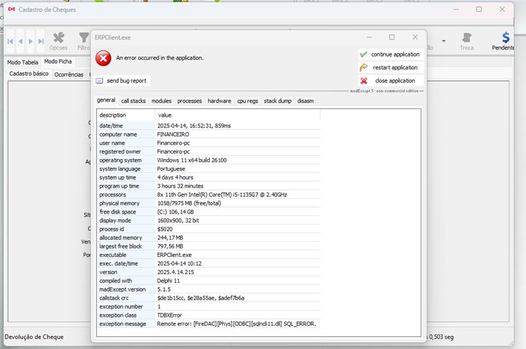The height and width of the screenshot is (349, 526).
Task: Switch to the call stacks tab
Action: click(133, 101)
